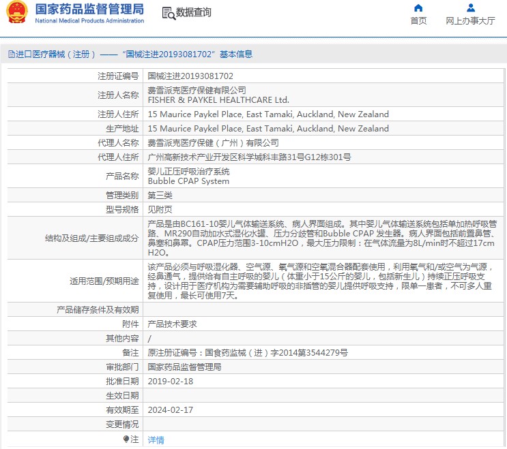The height and width of the screenshot is (449, 507).
Task: Select agent address 广州高新技术产业开发区科学城 text
Action: point(249,157)
